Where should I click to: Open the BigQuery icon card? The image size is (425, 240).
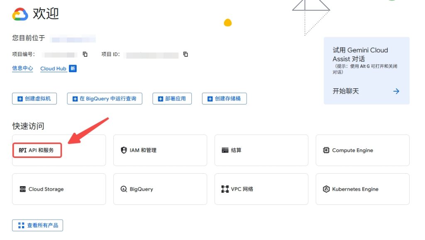click(x=124, y=189)
